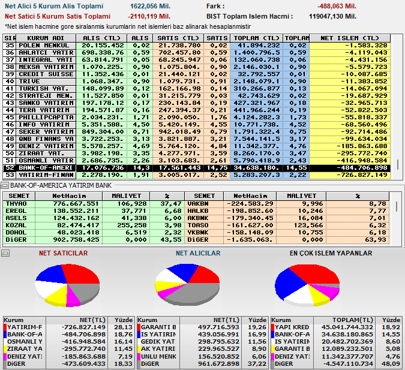The width and height of the screenshot is (405, 370).
Task: Click blue swatch beside IS YATIRIN in net buyers
Action: coord(139,335)
